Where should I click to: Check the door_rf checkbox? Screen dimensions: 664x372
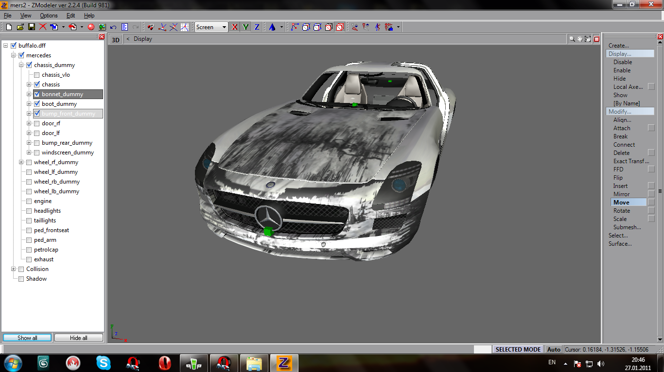click(37, 123)
